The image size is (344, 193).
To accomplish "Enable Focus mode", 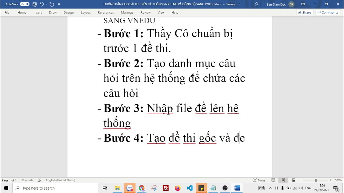I will click(x=259, y=180).
